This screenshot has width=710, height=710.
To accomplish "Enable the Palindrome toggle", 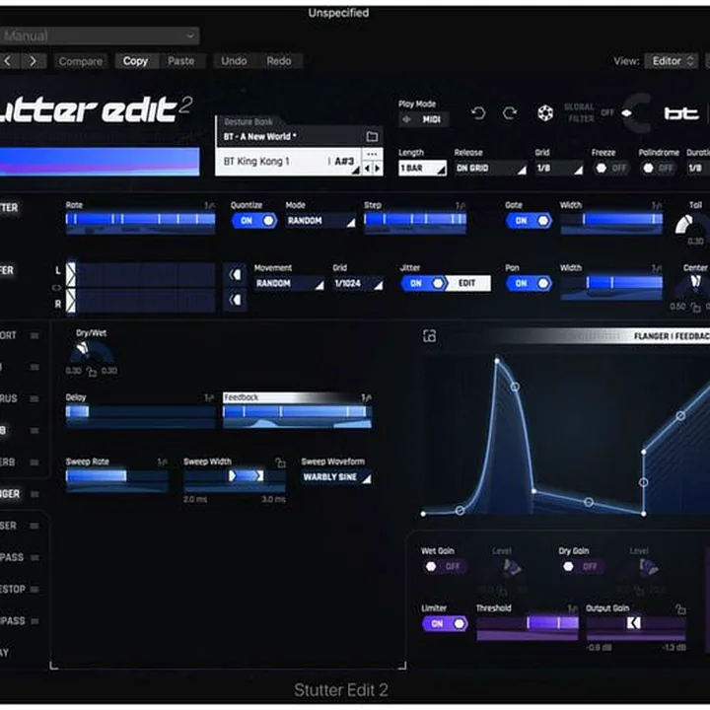I will (x=658, y=168).
